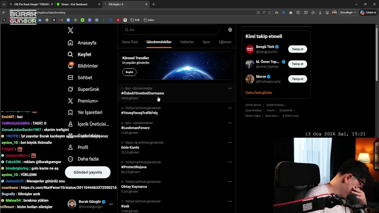Add page to favorites star icon

(x=269, y=12)
